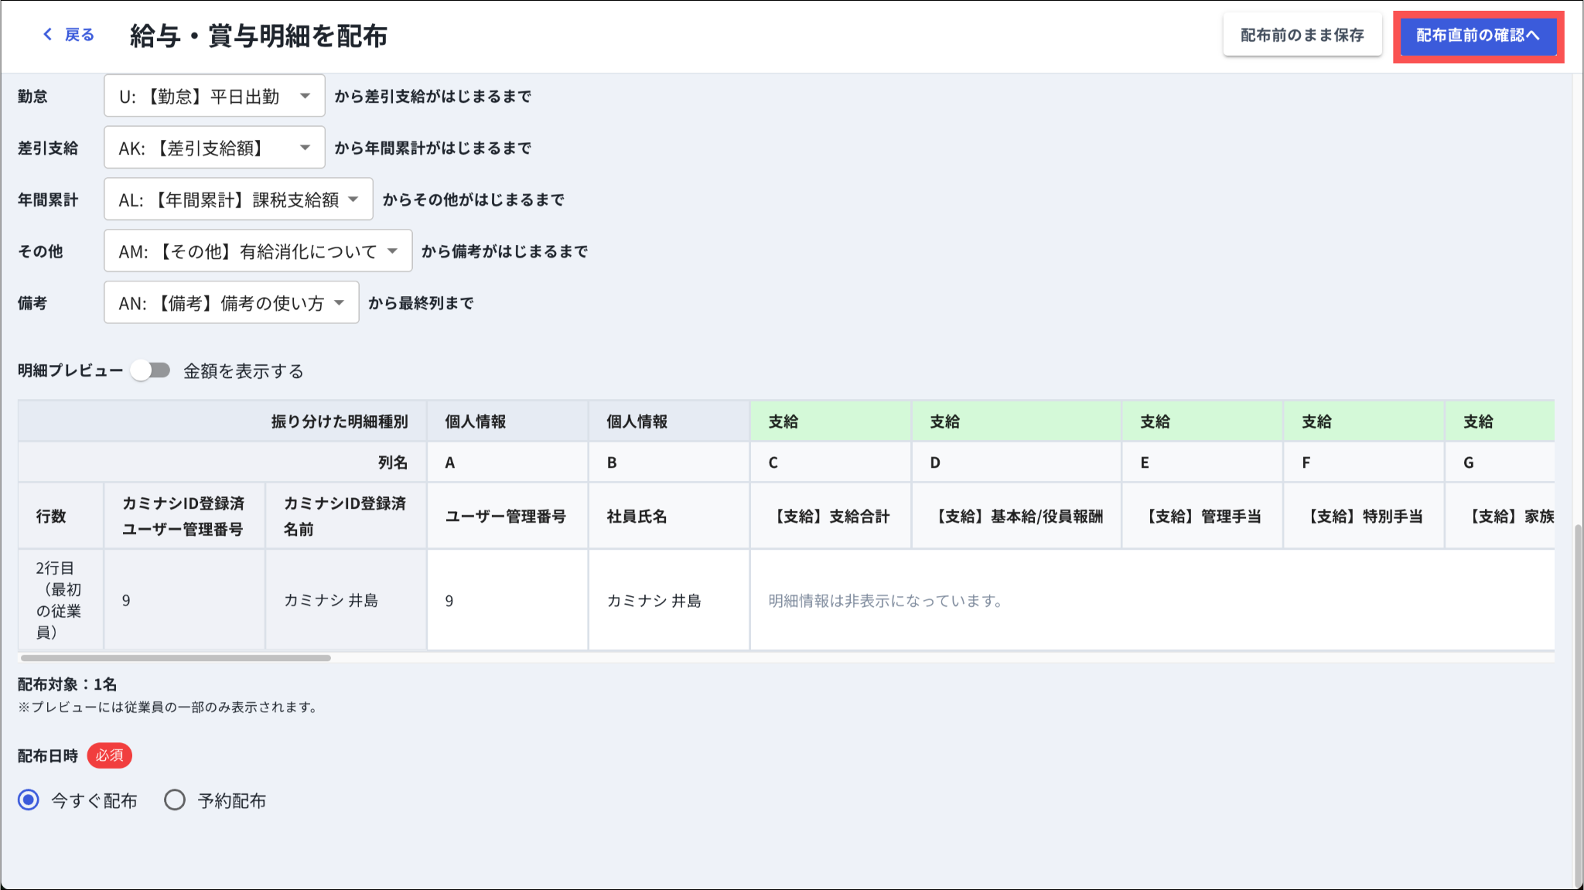1584x890 pixels.
Task: Click 配布前のまま保存 button
Action: [1302, 35]
